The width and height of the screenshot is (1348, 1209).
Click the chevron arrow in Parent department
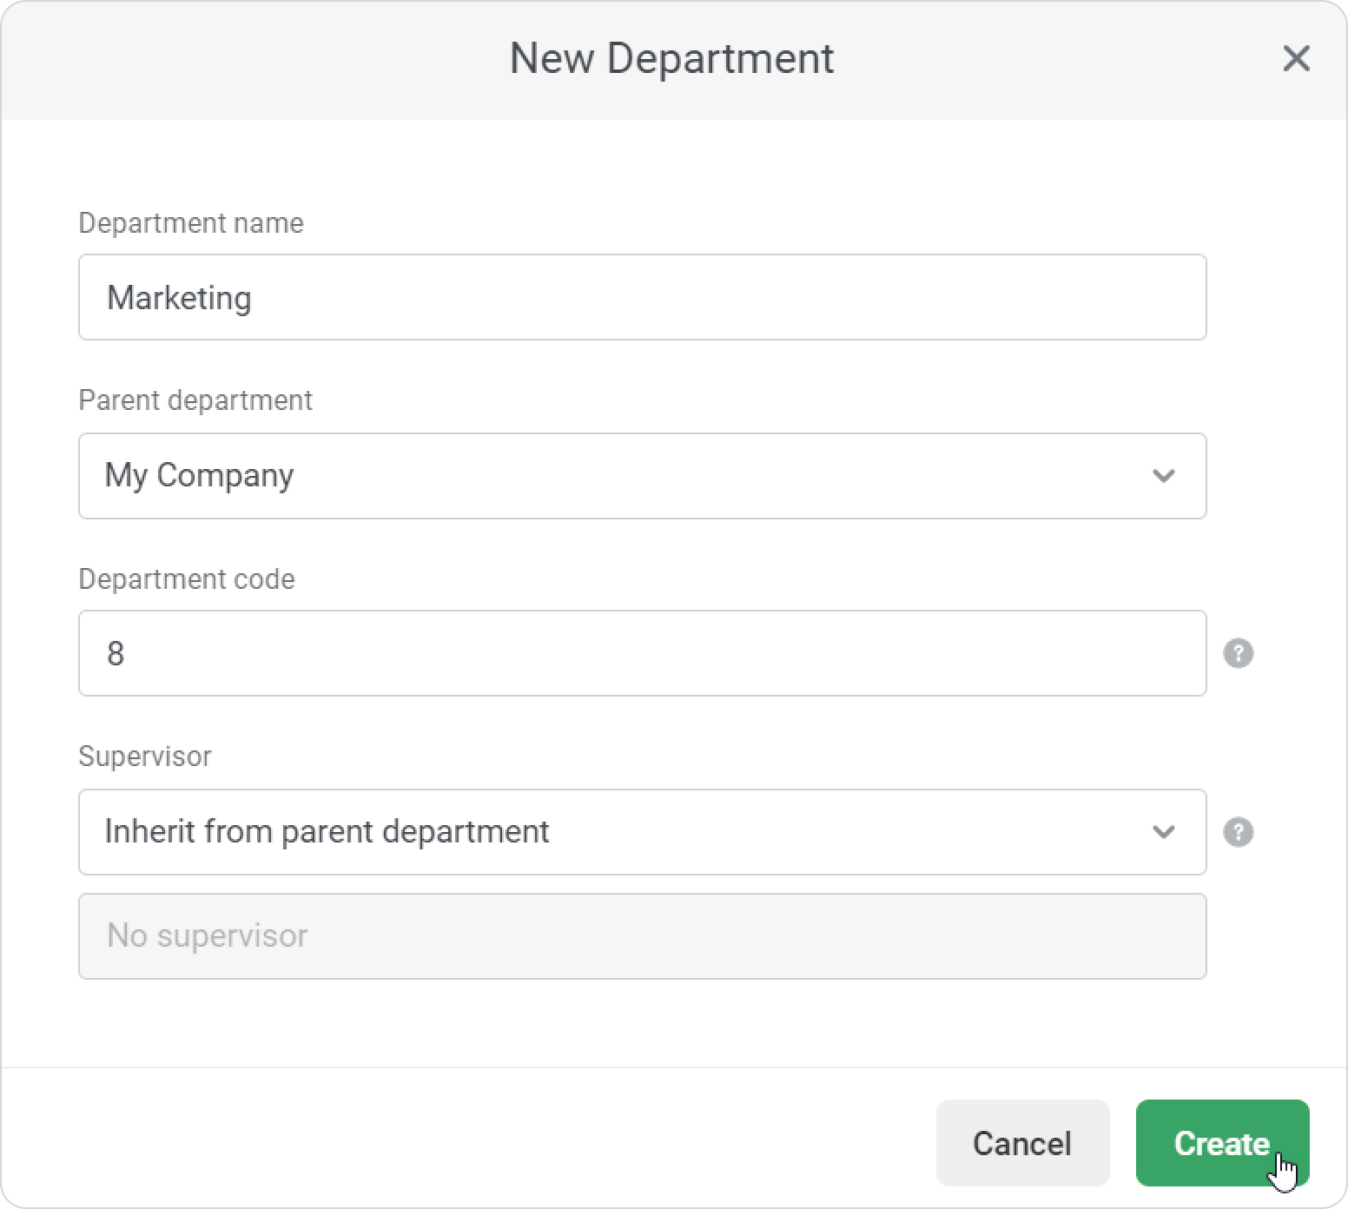[x=1163, y=476]
